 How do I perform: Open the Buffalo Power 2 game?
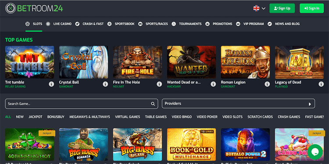tap(245, 145)
